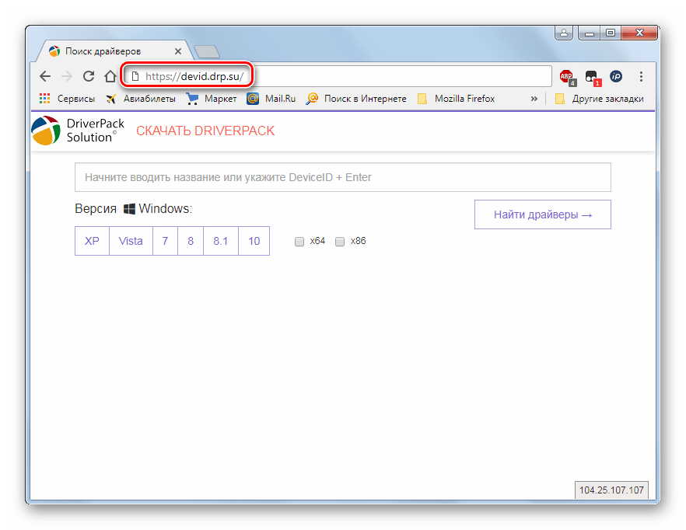Viewport: 686px width, 530px height.
Task: Open a new tab
Action: (207, 51)
